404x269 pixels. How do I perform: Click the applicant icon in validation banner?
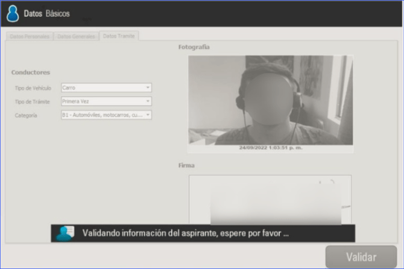(64, 233)
